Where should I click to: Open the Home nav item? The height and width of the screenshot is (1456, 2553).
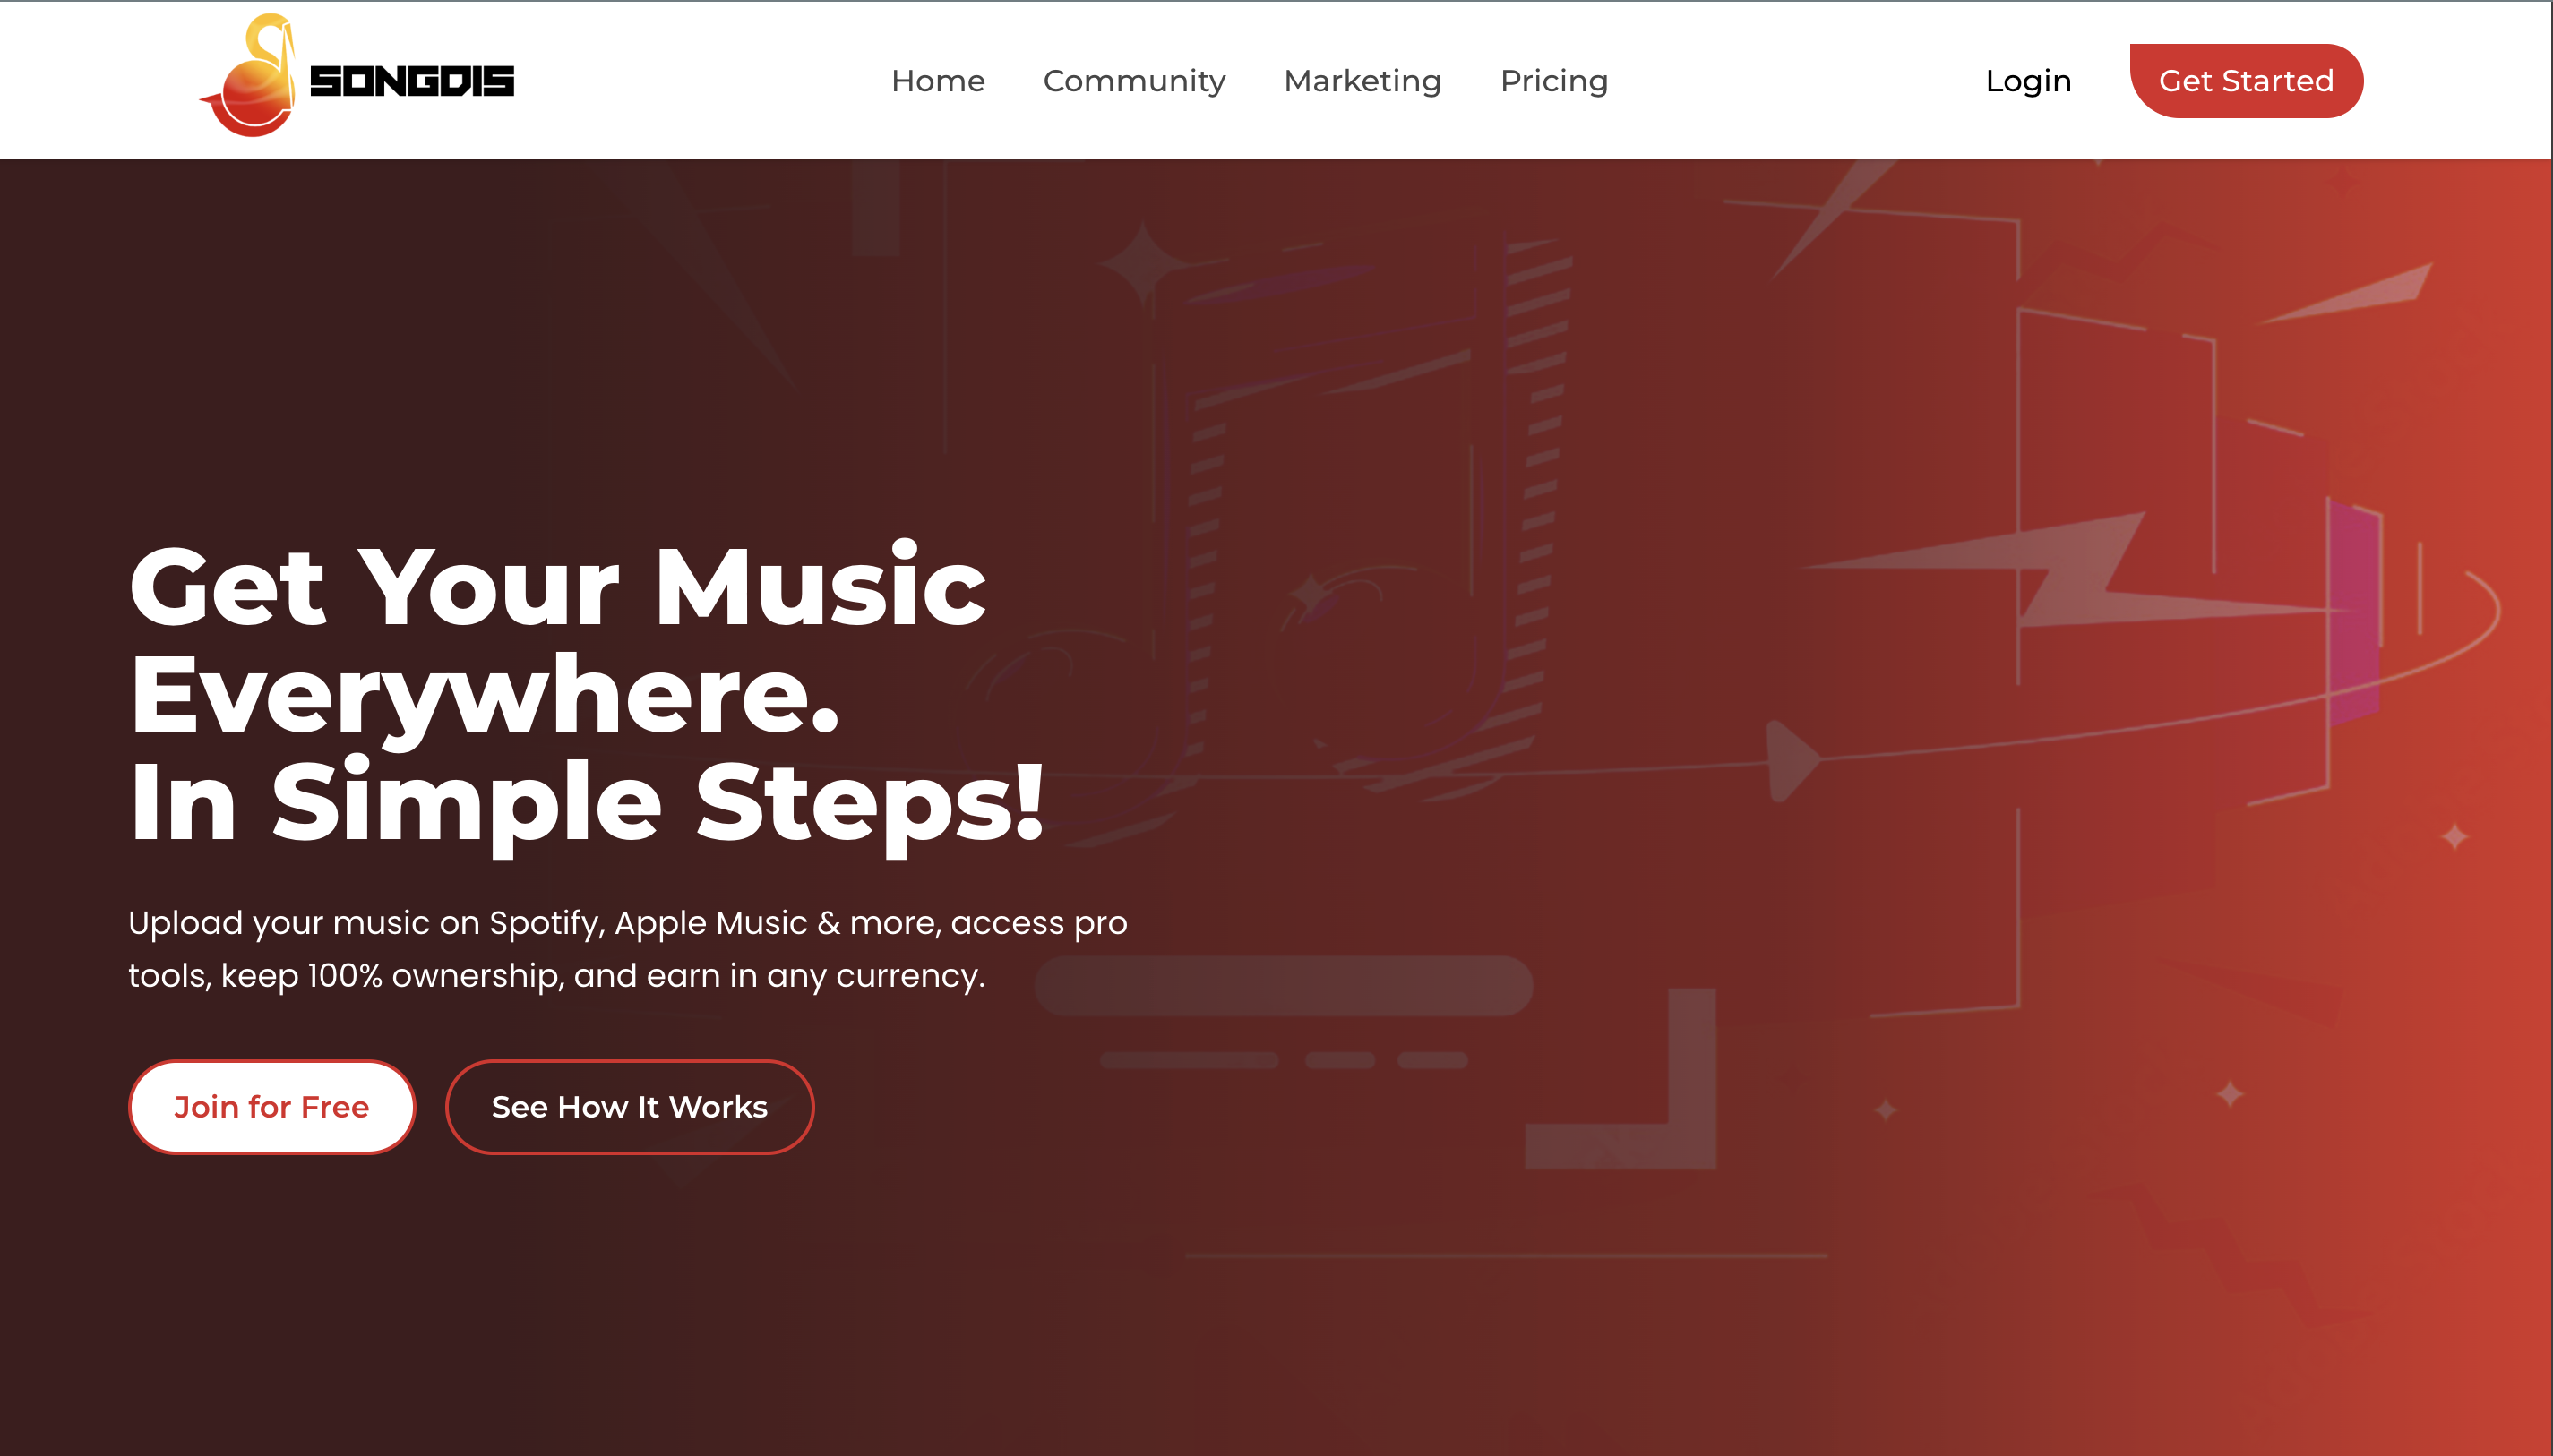tap(937, 81)
